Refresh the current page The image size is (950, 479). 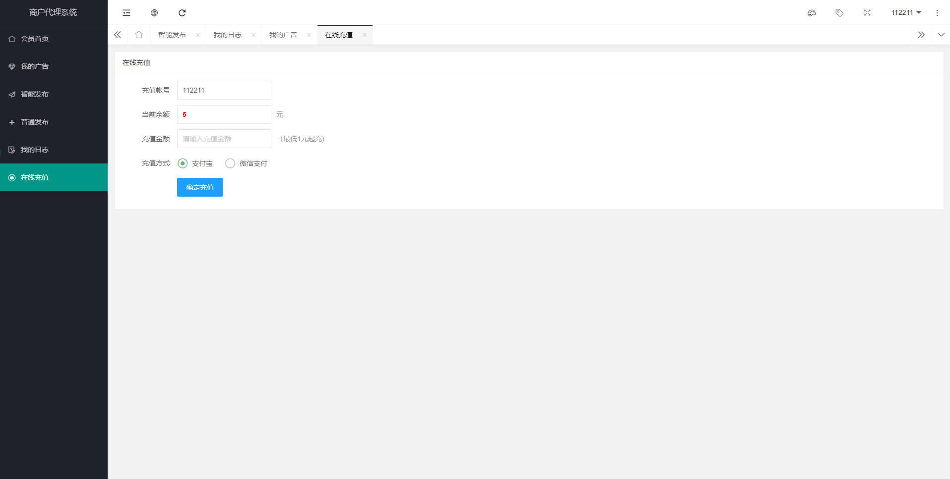(x=182, y=12)
